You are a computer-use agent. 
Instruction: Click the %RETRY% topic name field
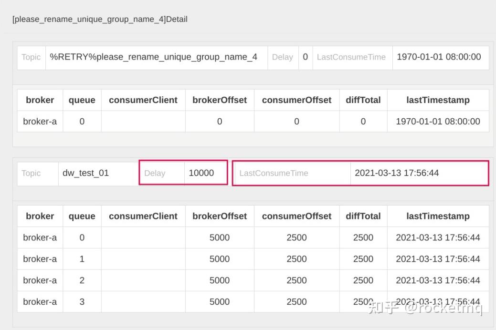154,57
